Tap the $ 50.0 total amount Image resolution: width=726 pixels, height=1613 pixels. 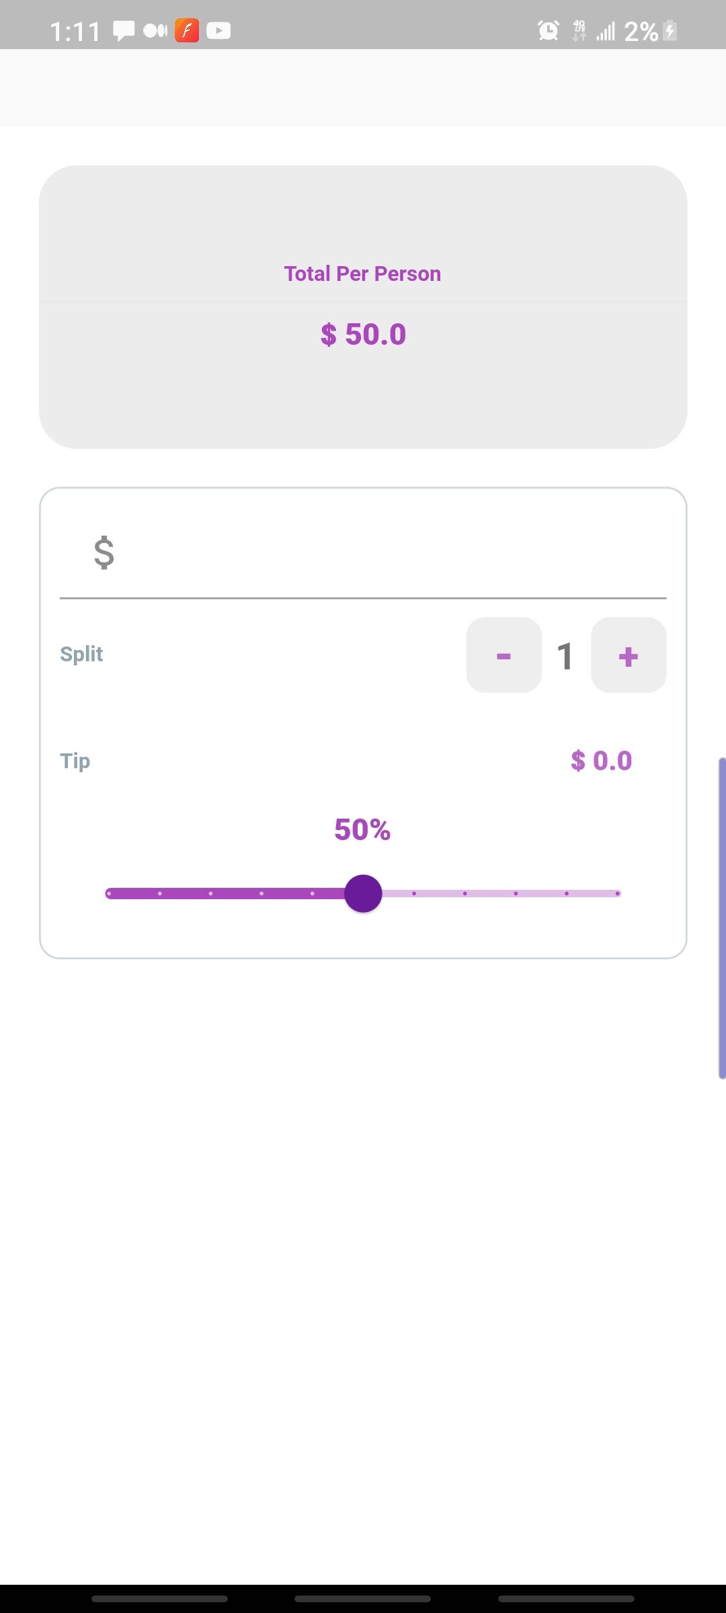[363, 333]
